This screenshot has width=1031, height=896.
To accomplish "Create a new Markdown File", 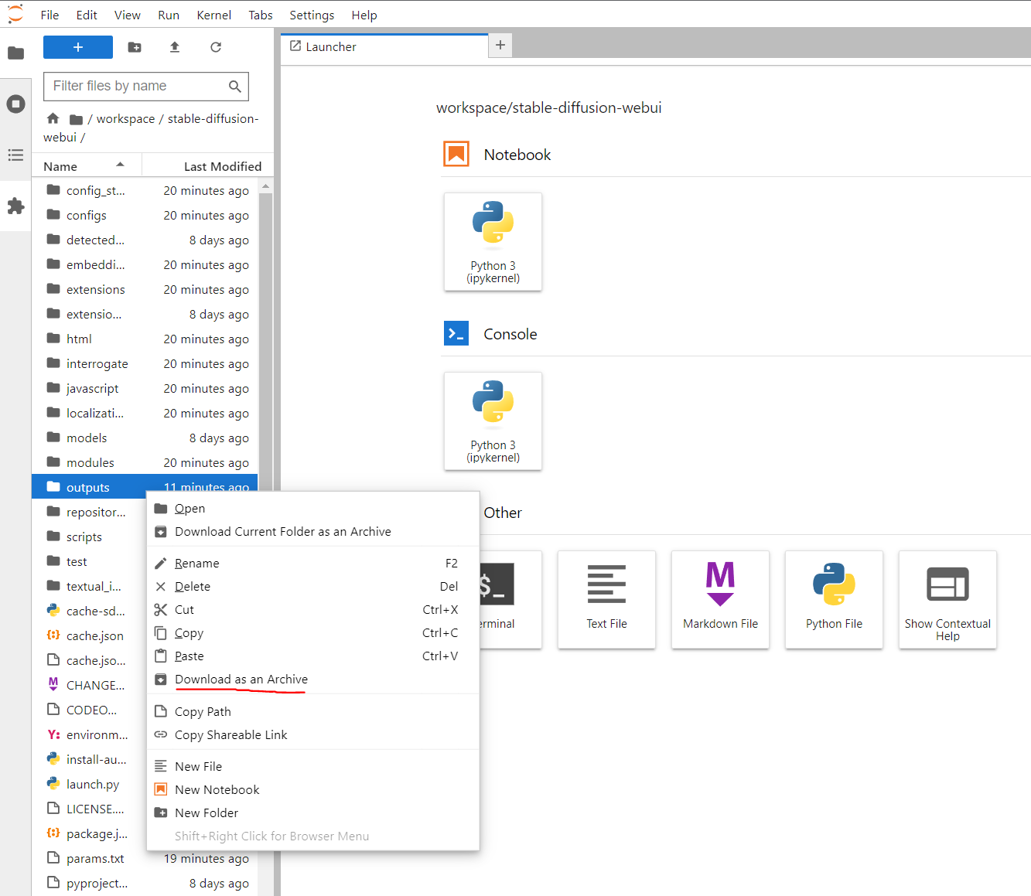I will click(720, 600).
